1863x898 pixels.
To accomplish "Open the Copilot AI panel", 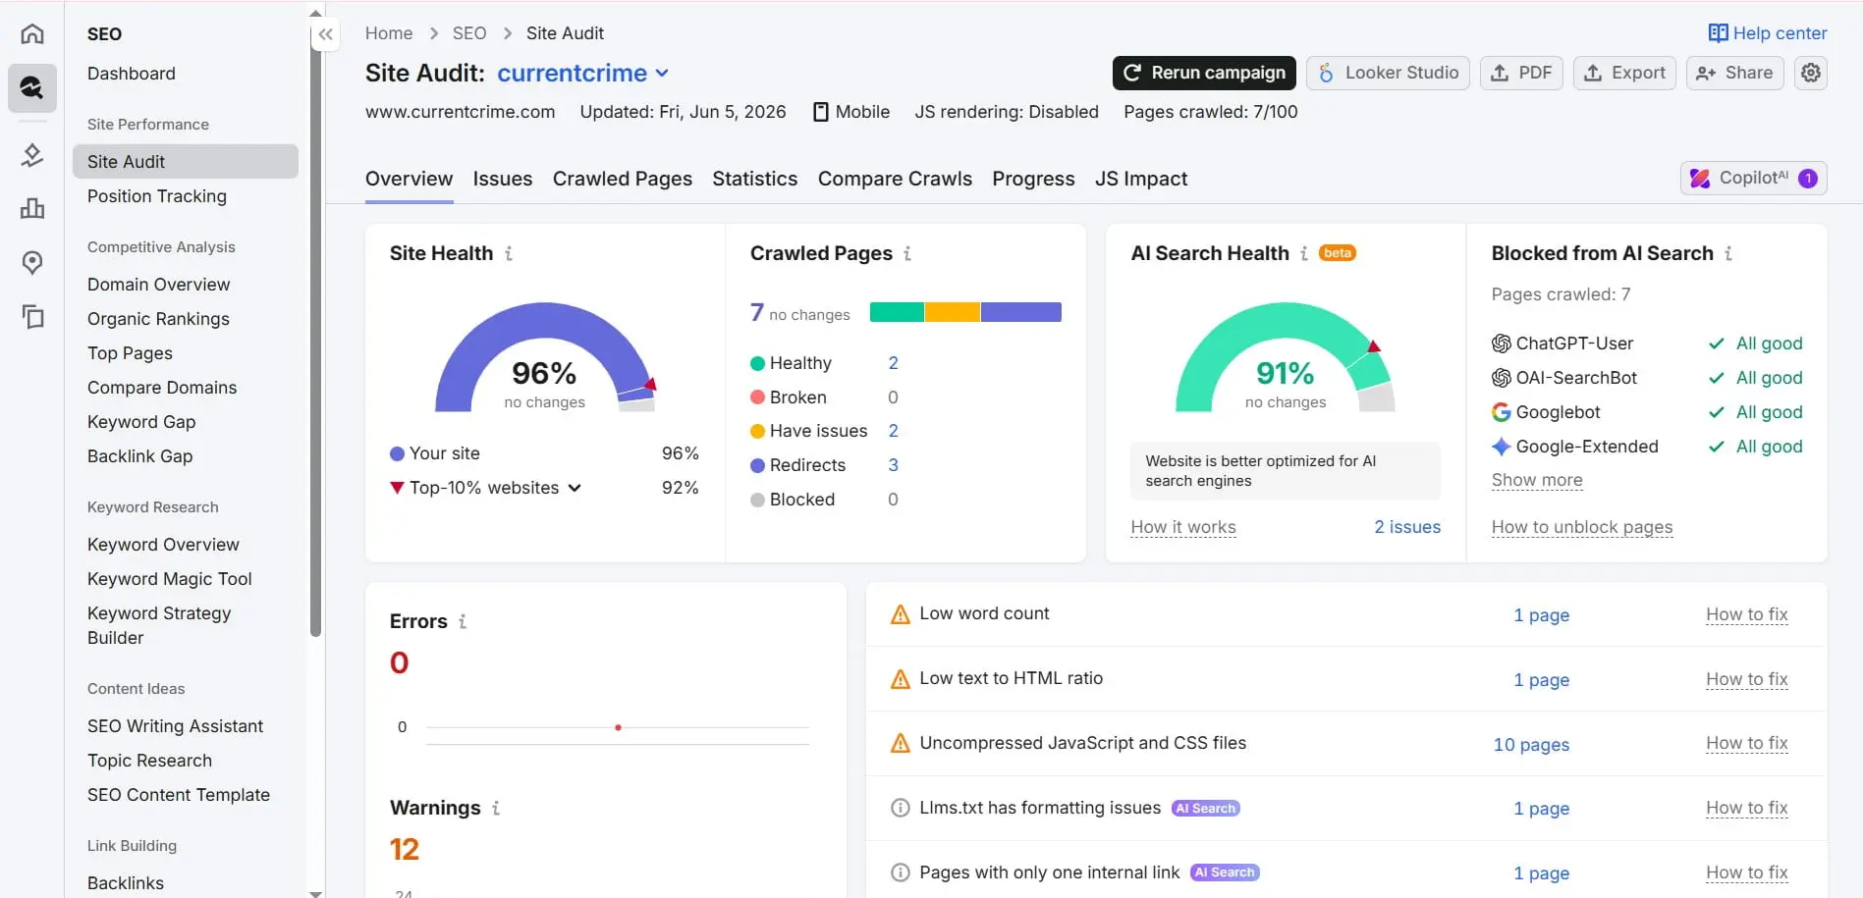I will 1753,178.
